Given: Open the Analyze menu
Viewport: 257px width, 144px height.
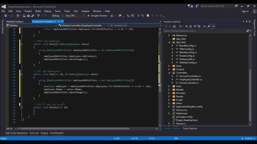Looking at the screenshot, I should coord(85,11).
